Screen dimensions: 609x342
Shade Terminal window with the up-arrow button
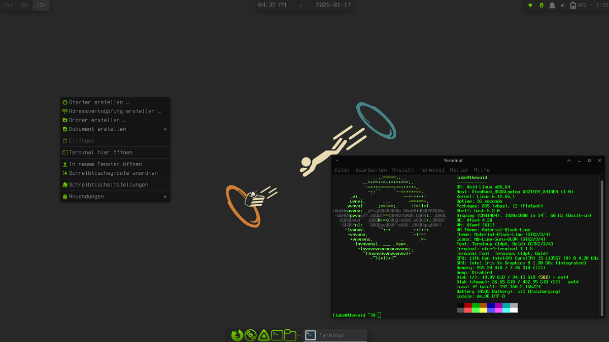[x=569, y=161]
